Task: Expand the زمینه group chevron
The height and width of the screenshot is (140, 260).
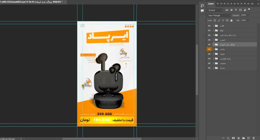Action: [x=213, y=68]
